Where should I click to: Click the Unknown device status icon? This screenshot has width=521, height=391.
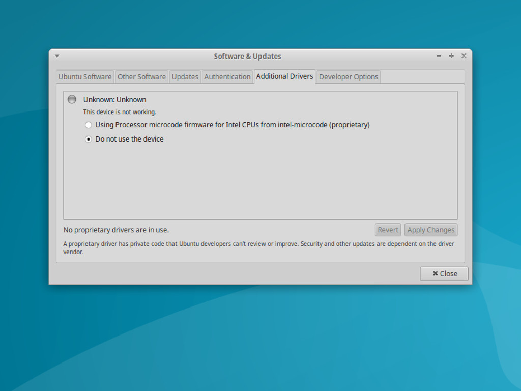(72, 99)
